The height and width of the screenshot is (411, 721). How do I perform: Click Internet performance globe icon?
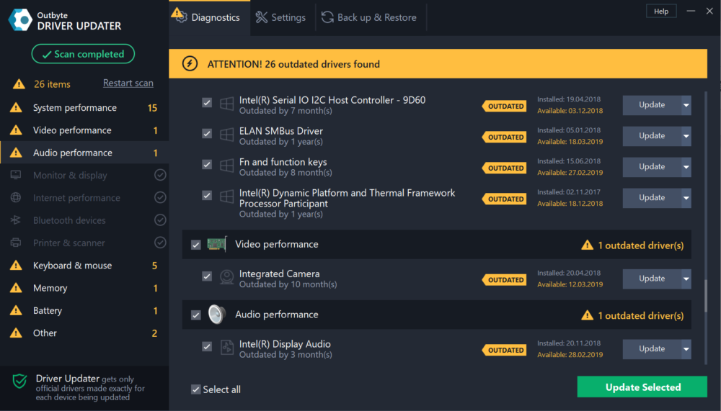16,197
